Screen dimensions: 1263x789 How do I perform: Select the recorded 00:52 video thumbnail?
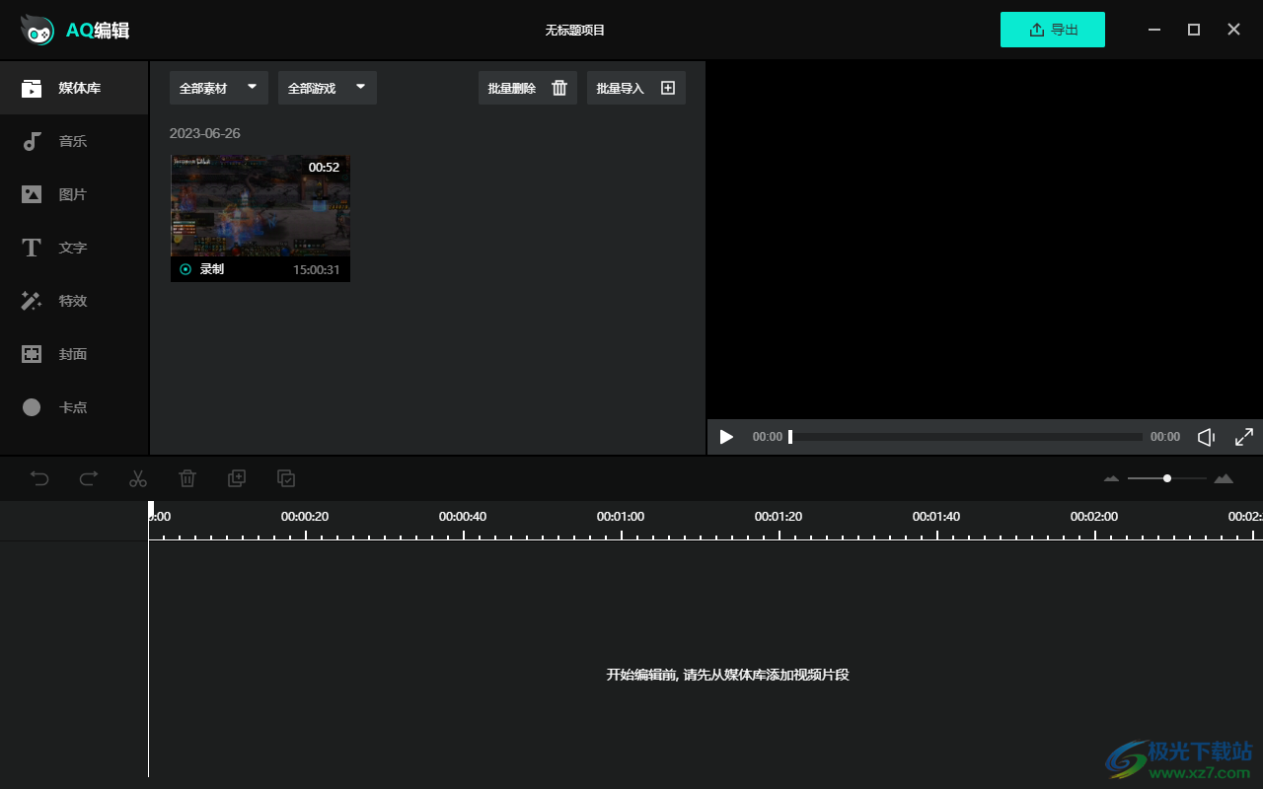pos(260,206)
